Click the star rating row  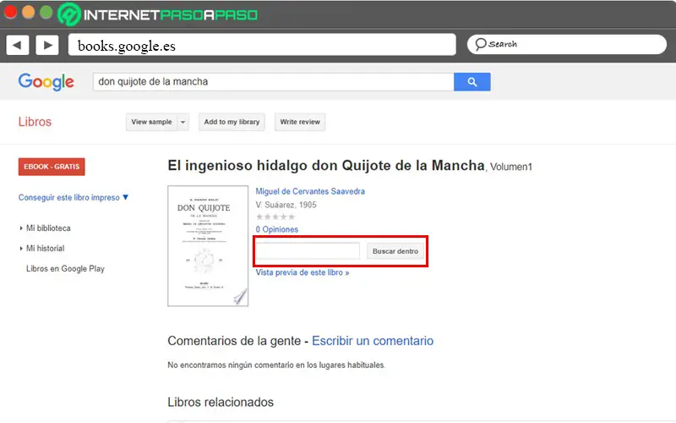(275, 217)
